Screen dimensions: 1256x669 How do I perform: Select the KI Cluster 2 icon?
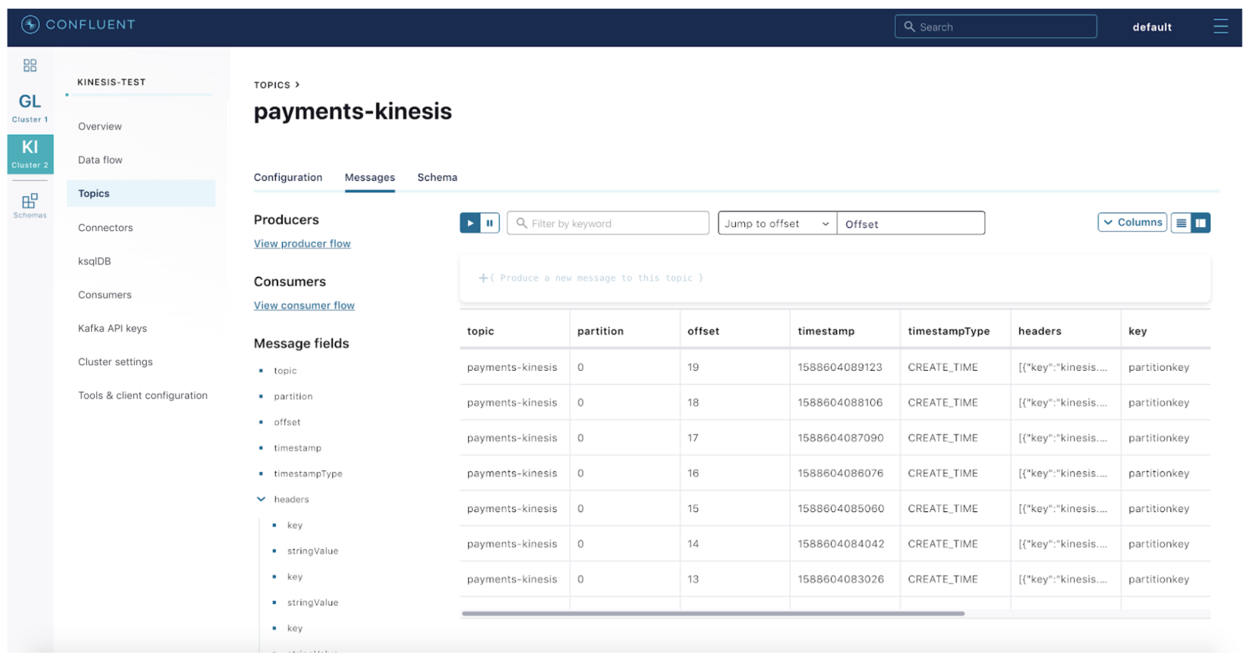point(30,154)
